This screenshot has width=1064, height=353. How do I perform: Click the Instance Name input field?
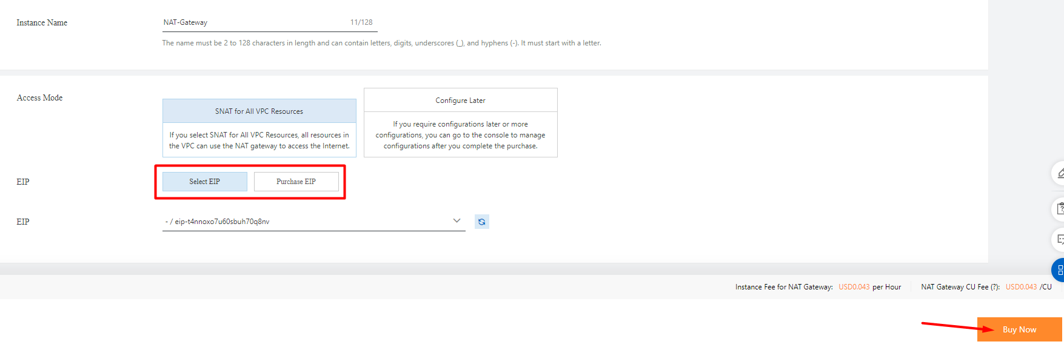[x=255, y=22]
